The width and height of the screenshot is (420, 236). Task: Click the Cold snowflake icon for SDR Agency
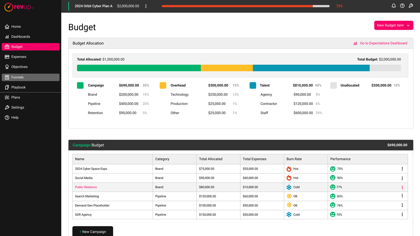click(x=289, y=215)
